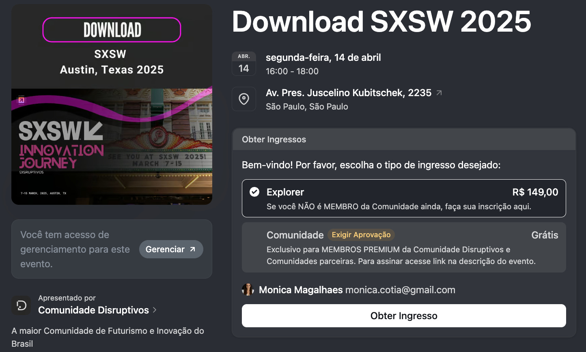This screenshot has width=586, height=352.
Task: Open the SXSW event cover image
Action: point(112,104)
